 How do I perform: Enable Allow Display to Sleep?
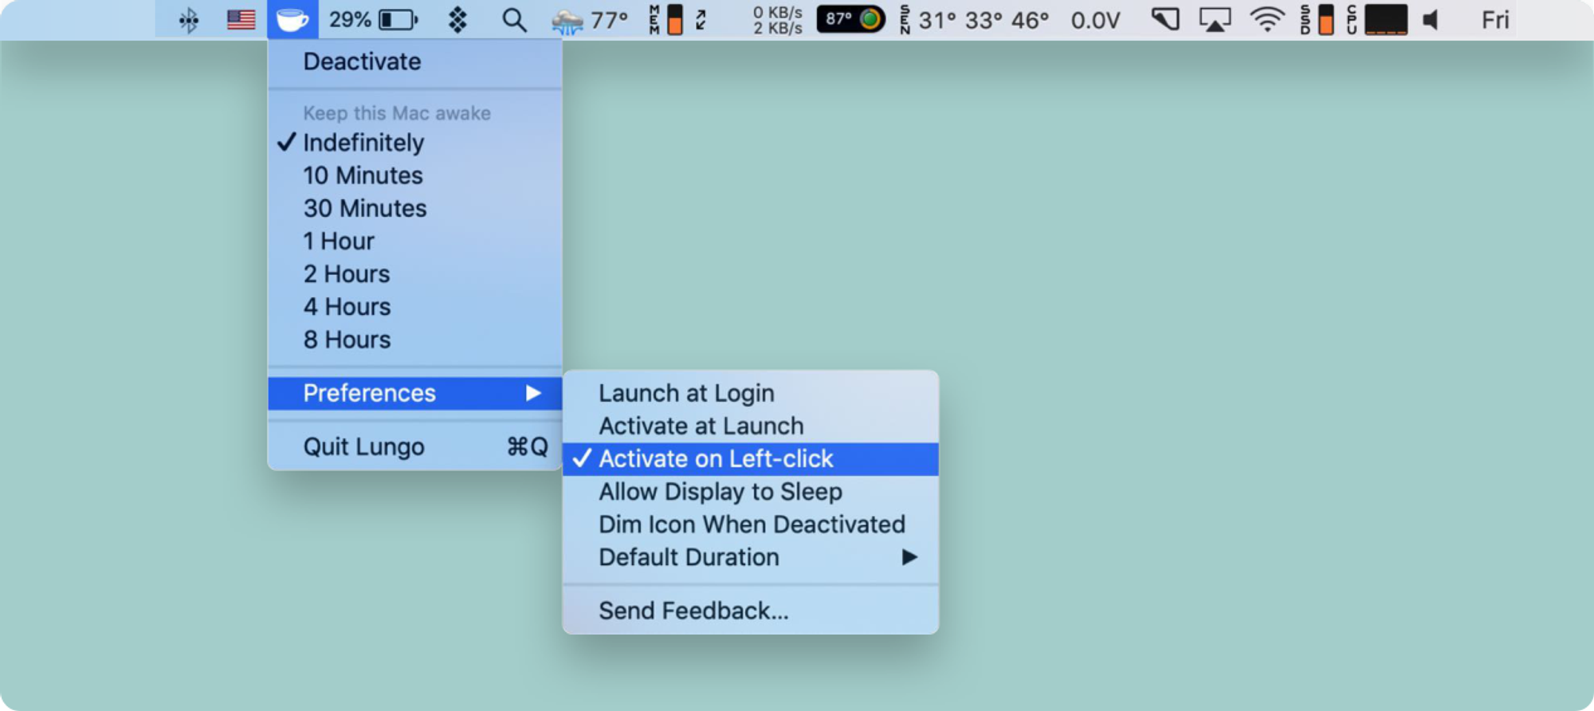coord(720,492)
